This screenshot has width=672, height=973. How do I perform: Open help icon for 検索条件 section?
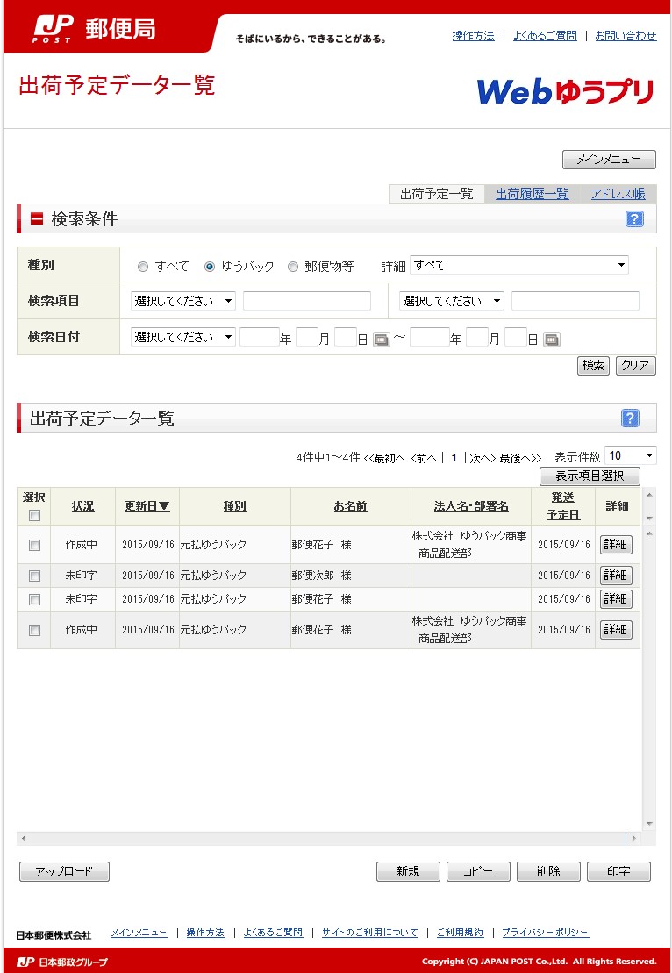[x=633, y=219]
